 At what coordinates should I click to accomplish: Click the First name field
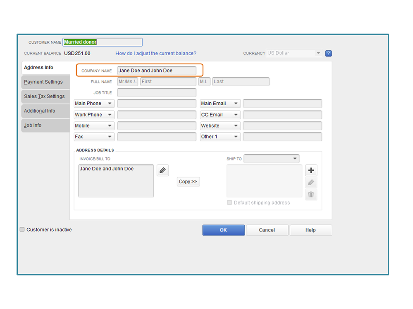[168, 82]
